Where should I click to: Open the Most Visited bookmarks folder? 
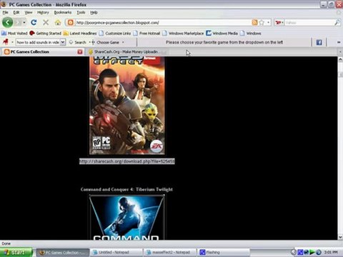tap(14, 34)
